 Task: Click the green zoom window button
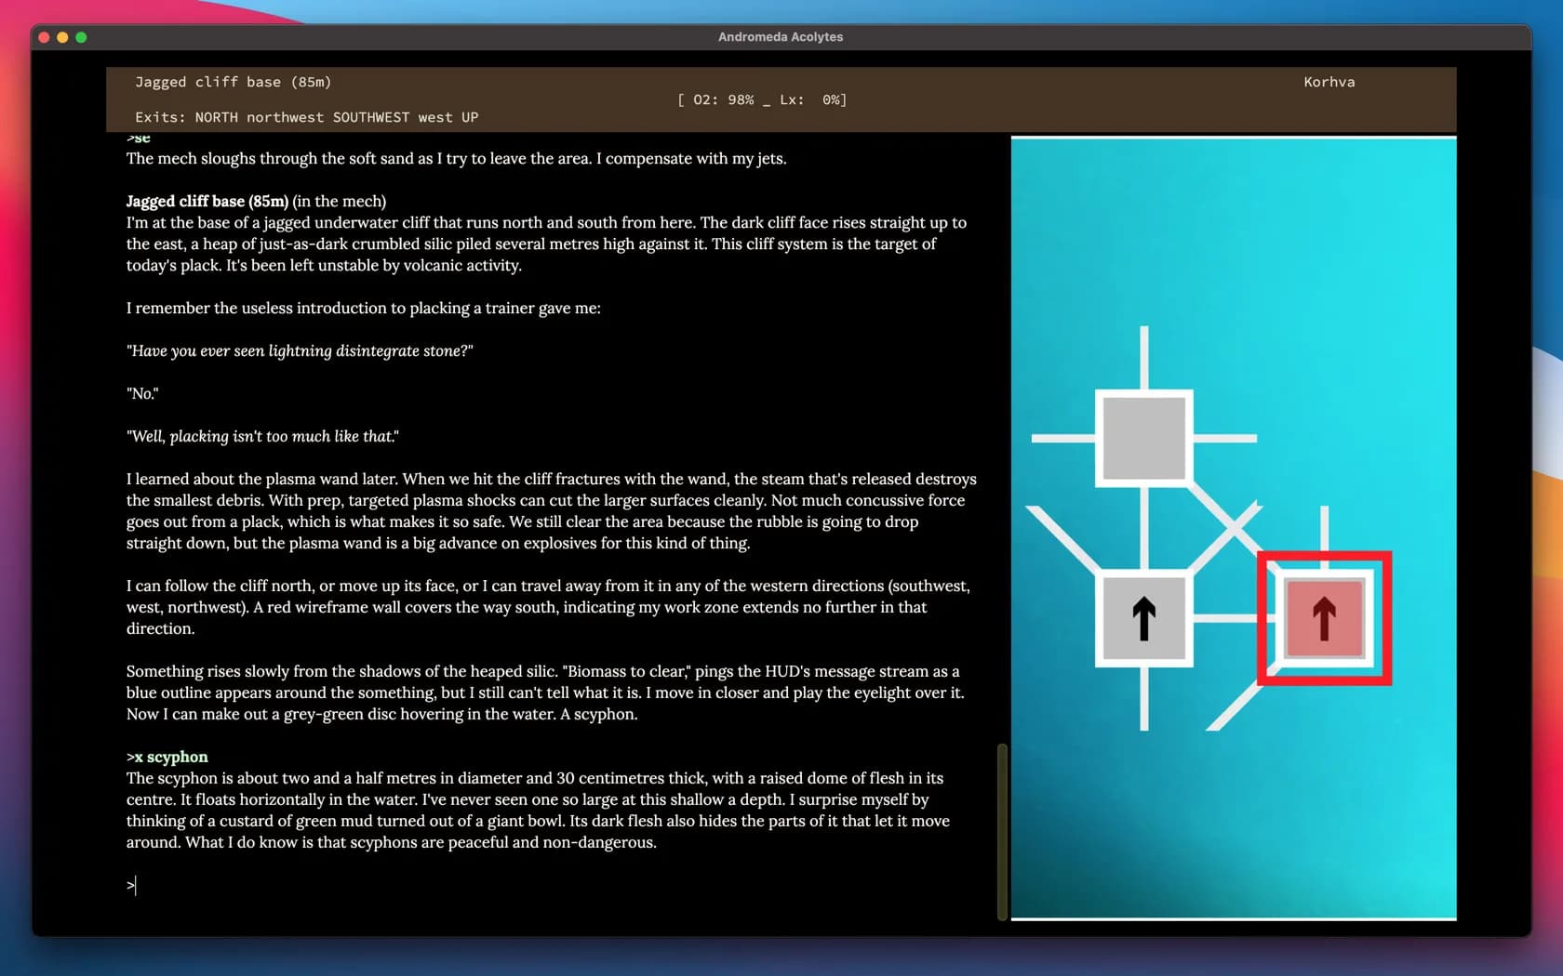coord(81,37)
